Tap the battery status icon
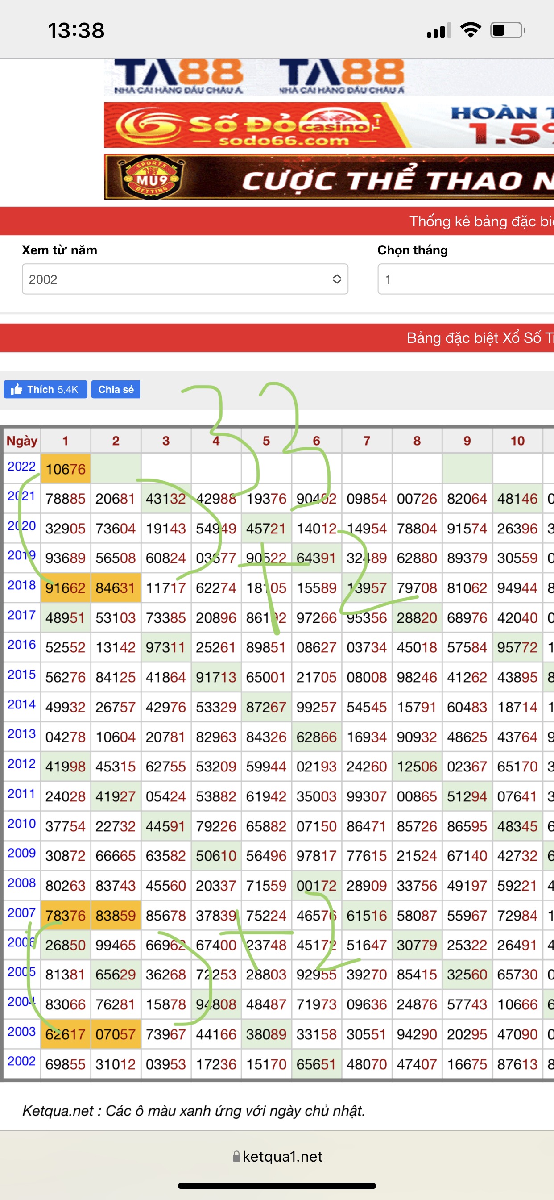This screenshot has height=1200, width=554. pos(507,30)
